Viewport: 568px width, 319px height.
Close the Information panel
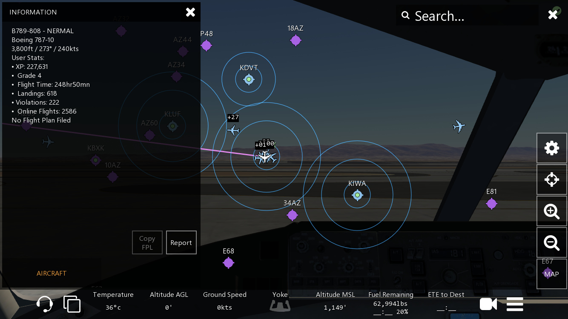(x=190, y=12)
